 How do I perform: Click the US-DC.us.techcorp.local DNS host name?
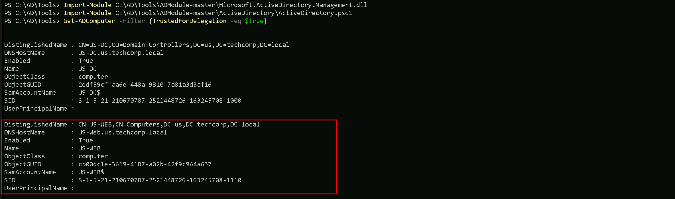(x=121, y=53)
